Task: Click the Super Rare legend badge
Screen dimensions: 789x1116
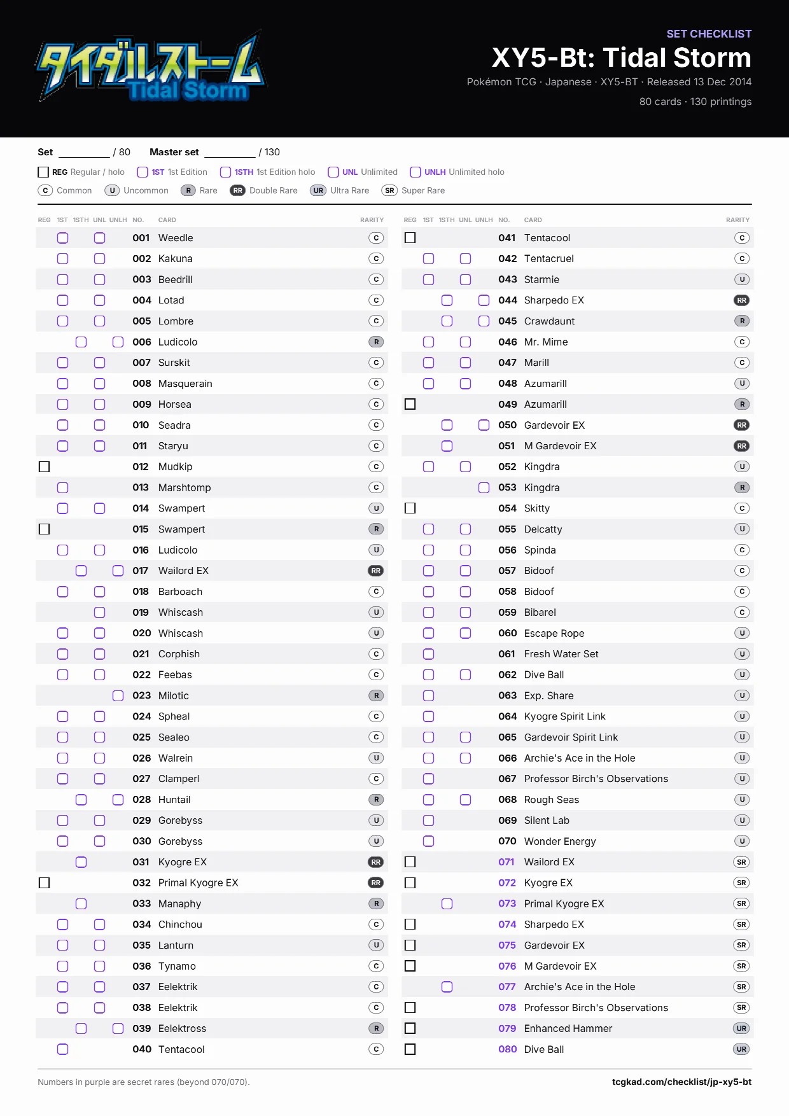Action: [x=389, y=190]
